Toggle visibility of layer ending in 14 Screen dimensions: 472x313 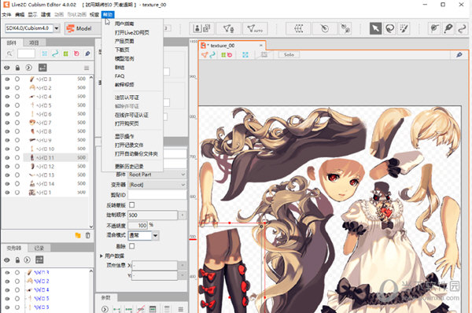7,183
